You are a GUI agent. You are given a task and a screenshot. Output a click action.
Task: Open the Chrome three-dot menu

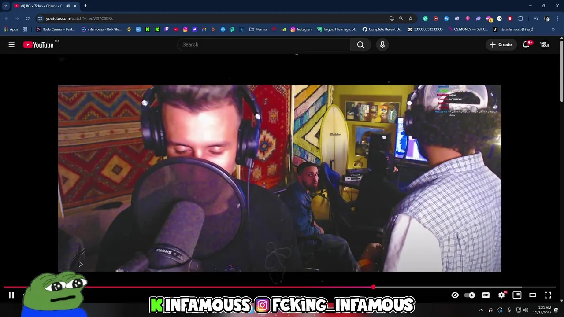coord(557,18)
